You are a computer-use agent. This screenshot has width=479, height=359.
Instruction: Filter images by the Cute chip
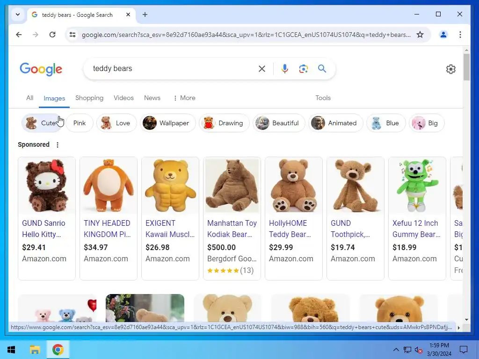pyautogui.click(x=42, y=123)
